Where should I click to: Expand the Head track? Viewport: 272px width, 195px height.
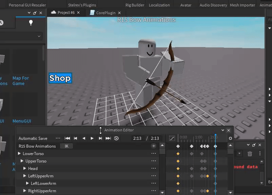pyautogui.click(x=25, y=169)
